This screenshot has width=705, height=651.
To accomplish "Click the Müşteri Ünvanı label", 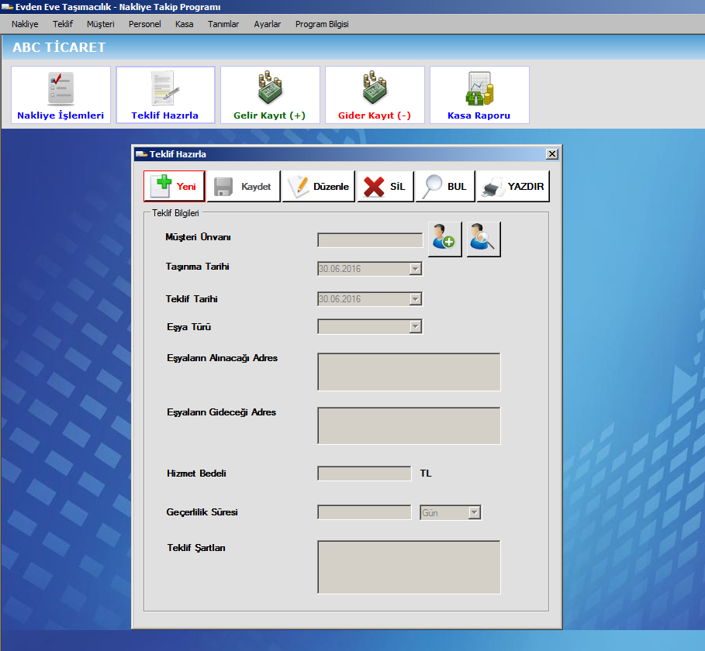I will point(198,237).
